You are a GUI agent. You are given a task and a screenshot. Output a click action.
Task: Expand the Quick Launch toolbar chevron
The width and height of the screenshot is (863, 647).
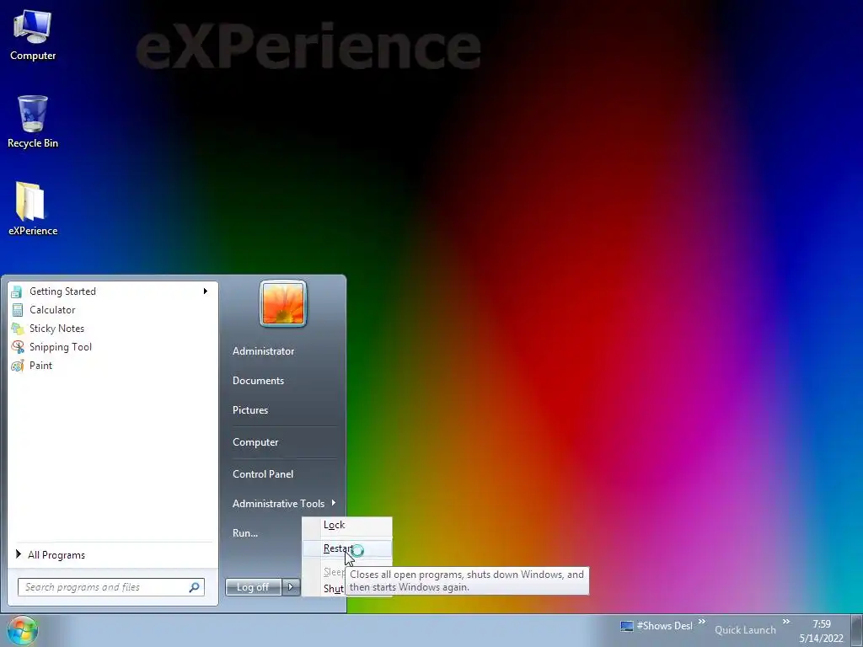tap(786, 622)
